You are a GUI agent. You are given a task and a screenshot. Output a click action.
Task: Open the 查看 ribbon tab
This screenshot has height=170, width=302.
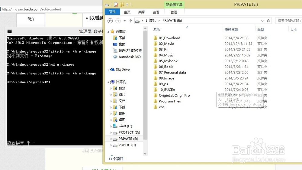point(156,12)
